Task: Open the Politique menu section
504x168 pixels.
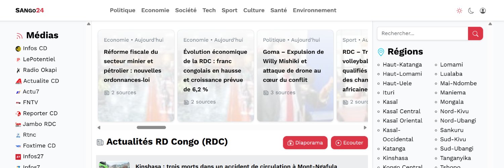Action: coord(123,10)
